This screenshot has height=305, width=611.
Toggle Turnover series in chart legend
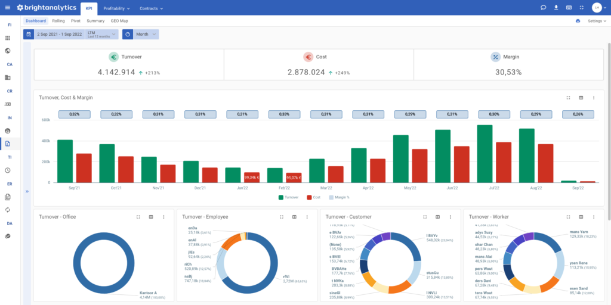pos(288,197)
